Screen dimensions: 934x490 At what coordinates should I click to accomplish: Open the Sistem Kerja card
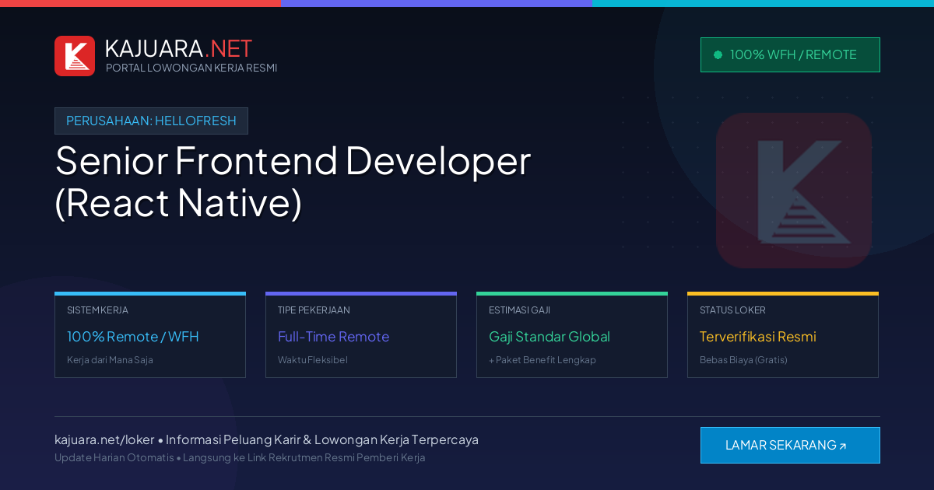[150, 334]
